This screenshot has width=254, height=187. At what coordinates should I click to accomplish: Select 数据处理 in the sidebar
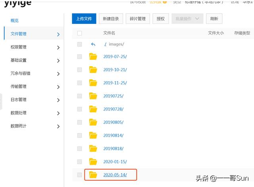(19, 113)
